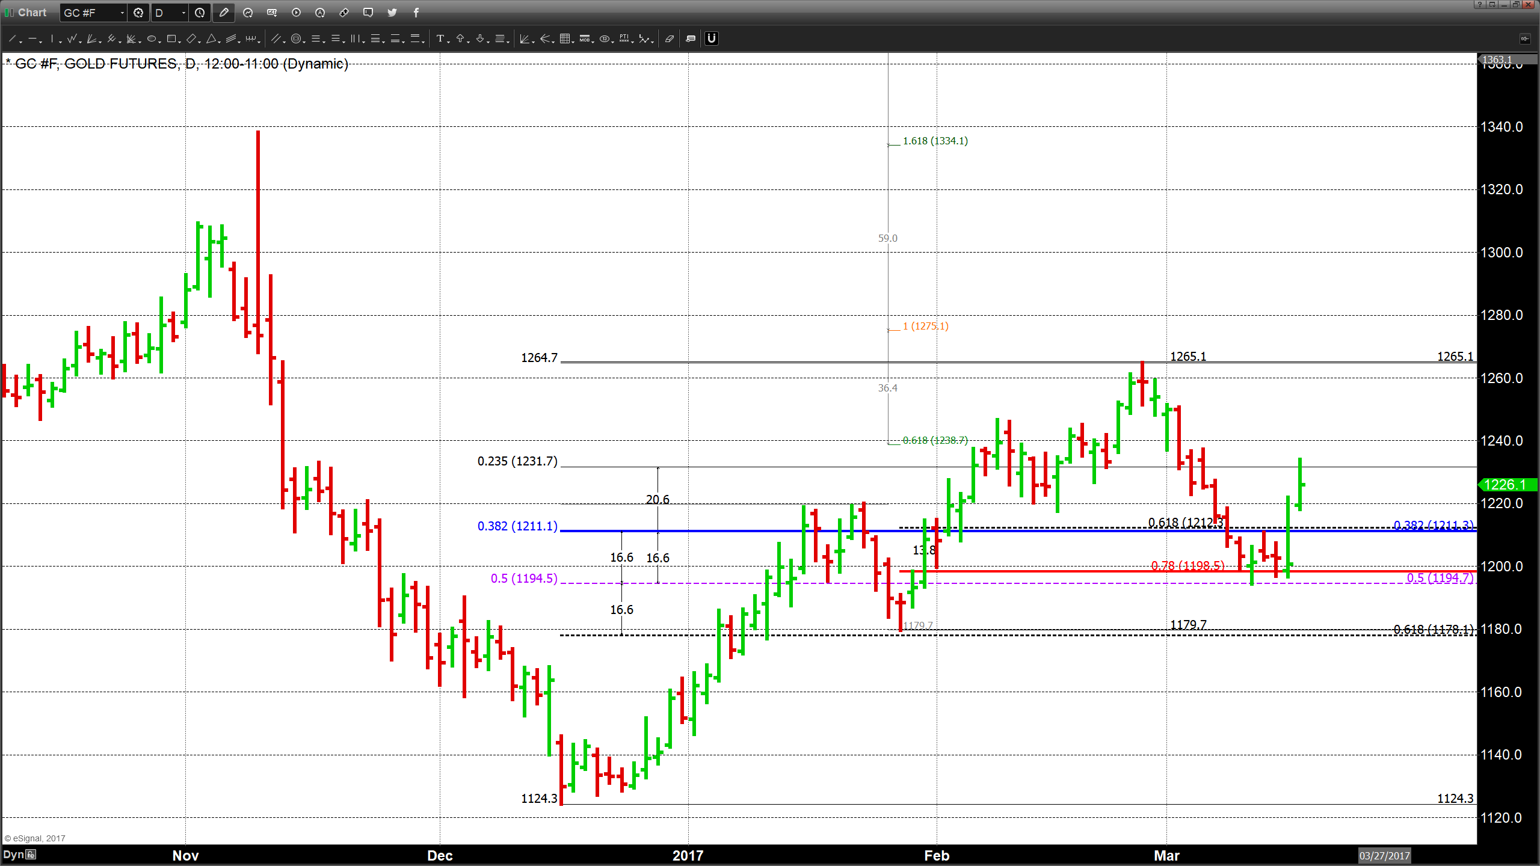Select the red 0.78 (1198.5) label
Image resolution: width=1540 pixels, height=866 pixels.
pyautogui.click(x=1187, y=566)
